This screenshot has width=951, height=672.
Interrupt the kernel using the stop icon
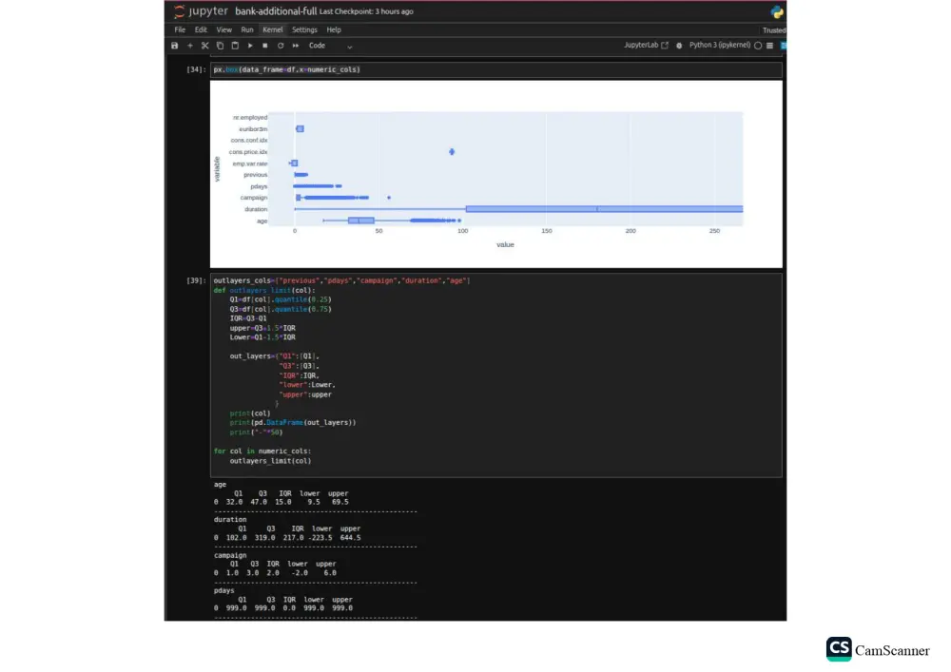(264, 45)
